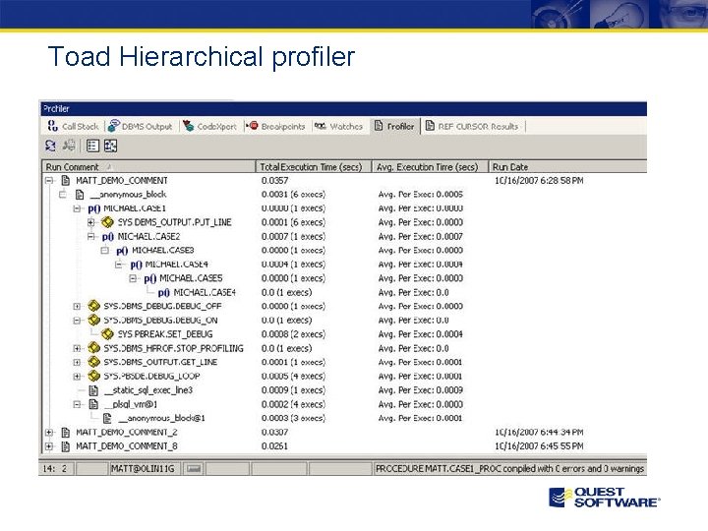708x531 pixels.
Task: Expand the SYS.DBMS_HPROF.STOP_PROFILING node
Action: click(77, 348)
